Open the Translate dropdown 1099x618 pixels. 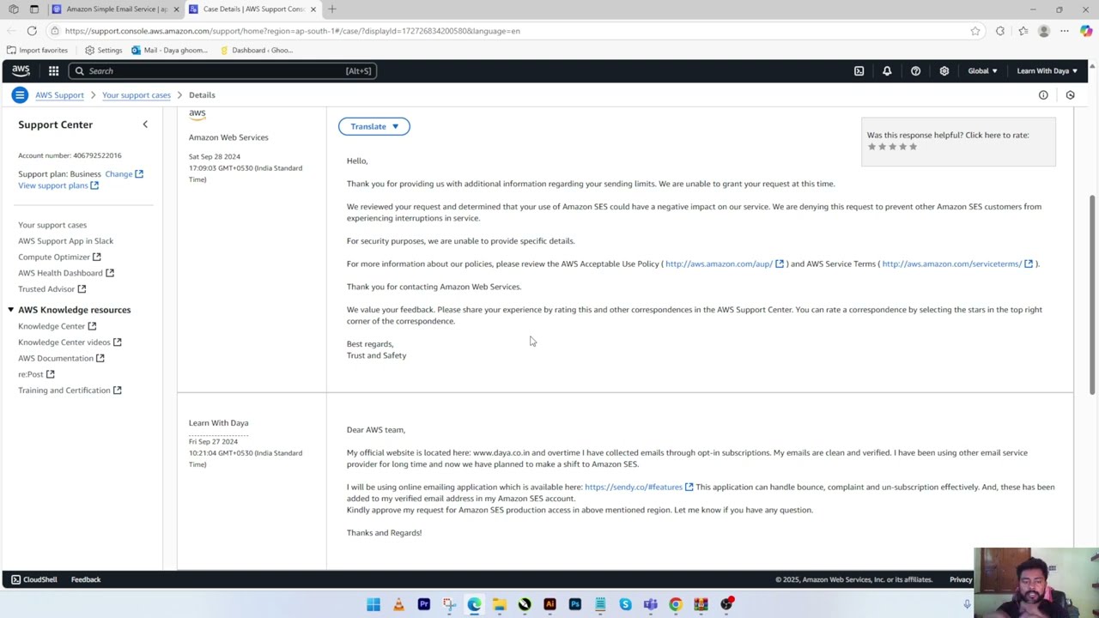(x=373, y=126)
